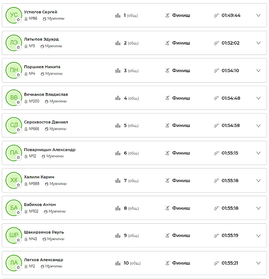269x279 pixels.
Task: Toggle favorite star for Легков Александр
Action: coord(18,267)
